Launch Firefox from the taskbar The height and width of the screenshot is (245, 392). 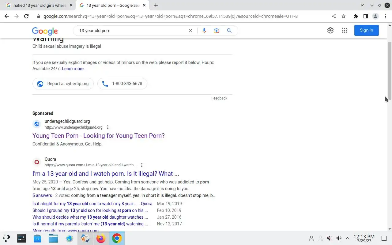pos(101,238)
